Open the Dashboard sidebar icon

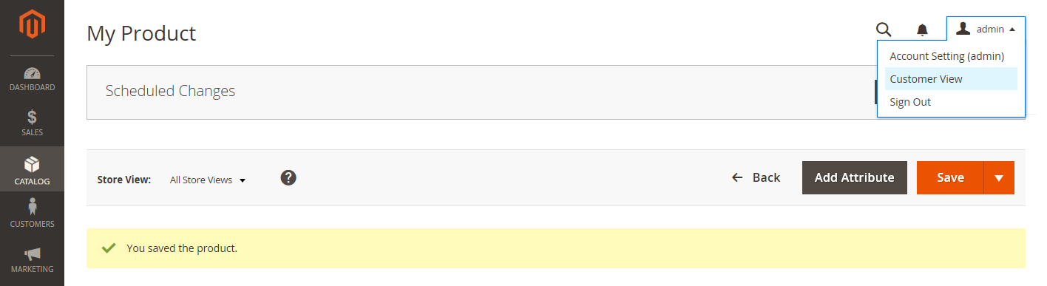click(32, 73)
